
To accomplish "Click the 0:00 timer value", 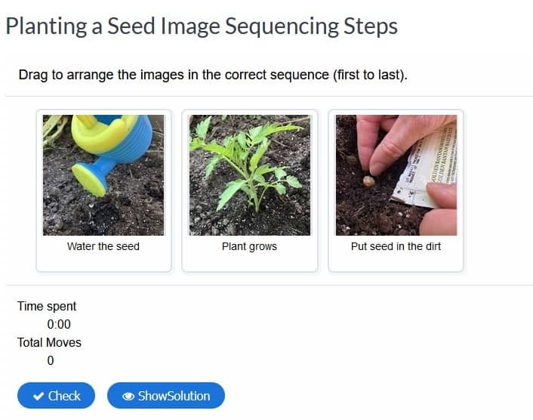I will [58, 324].
